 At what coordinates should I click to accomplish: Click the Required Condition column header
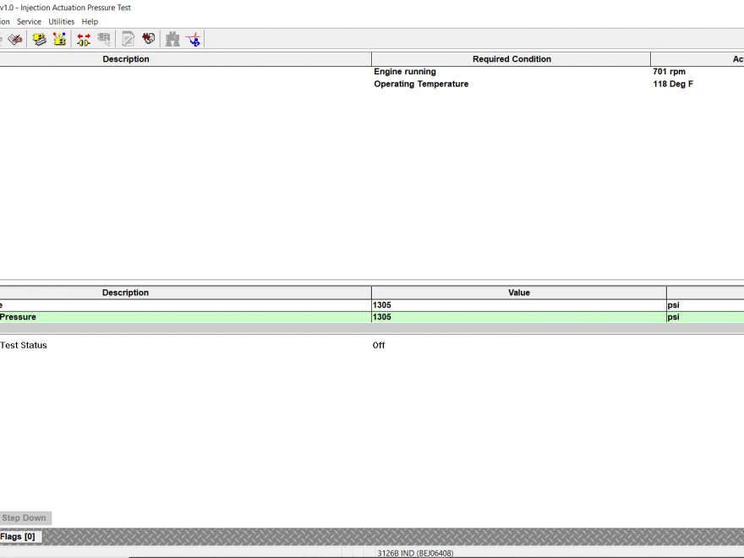click(511, 59)
